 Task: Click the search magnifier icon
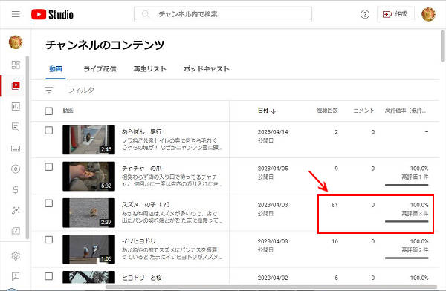(x=146, y=14)
